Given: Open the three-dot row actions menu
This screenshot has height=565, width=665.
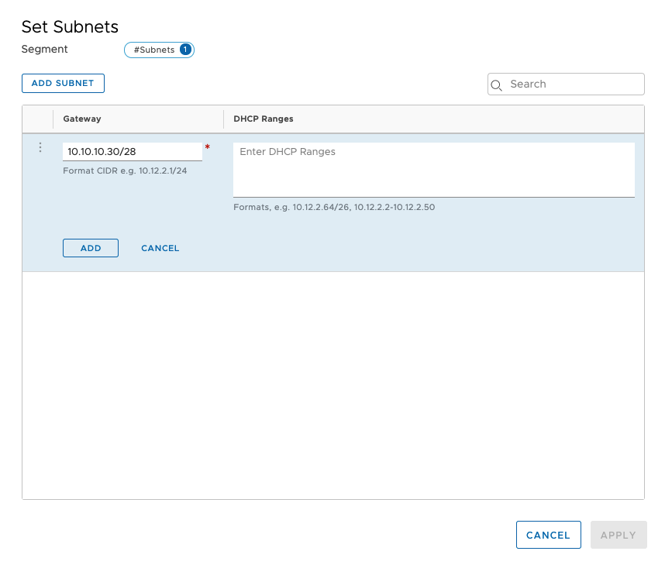Looking at the screenshot, I should tap(40, 147).
